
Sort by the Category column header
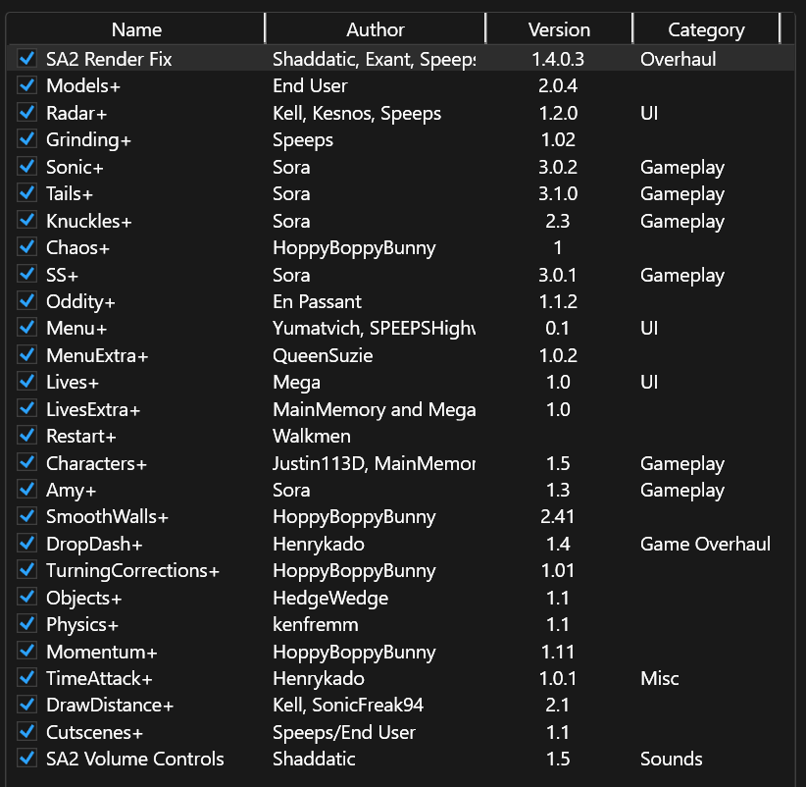click(x=706, y=29)
